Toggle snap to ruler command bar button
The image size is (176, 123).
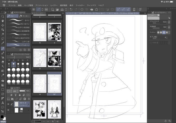coord(118,9)
